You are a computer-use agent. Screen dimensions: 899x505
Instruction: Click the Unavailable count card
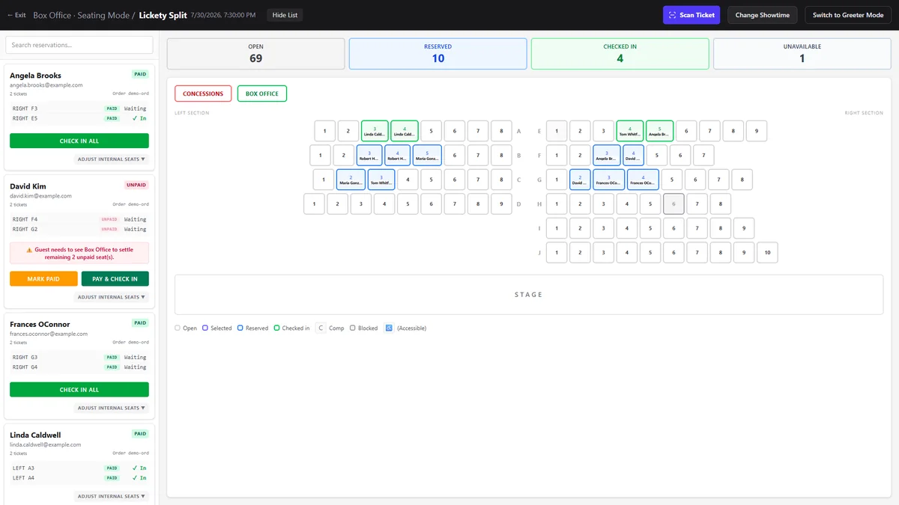tap(802, 54)
